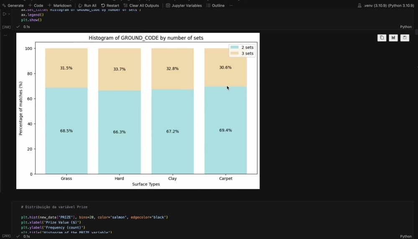Click the teal 2 sets legend swatch
The image size is (418, 239).
pyautogui.click(x=234, y=47)
